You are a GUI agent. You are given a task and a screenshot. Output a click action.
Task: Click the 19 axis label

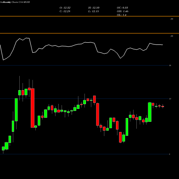[x=172, y=19]
